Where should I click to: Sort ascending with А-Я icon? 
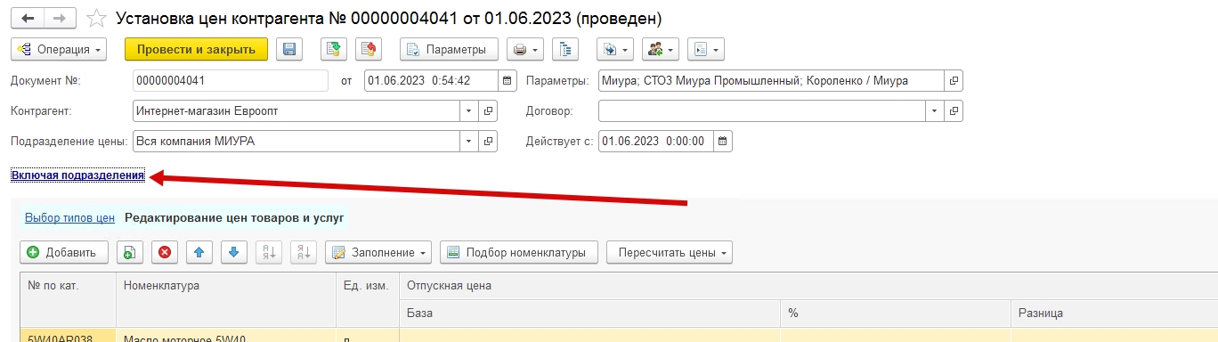coord(268,252)
